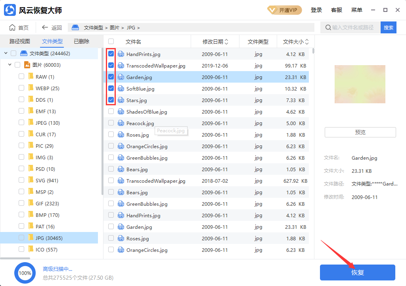Collapse the 文件类型 root tree node

(6, 53)
